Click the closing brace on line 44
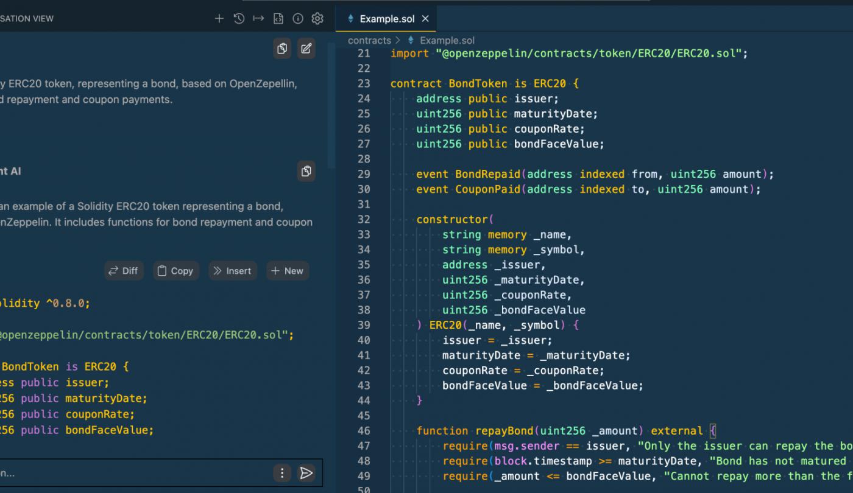The width and height of the screenshot is (853, 493). [x=419, y=400]
